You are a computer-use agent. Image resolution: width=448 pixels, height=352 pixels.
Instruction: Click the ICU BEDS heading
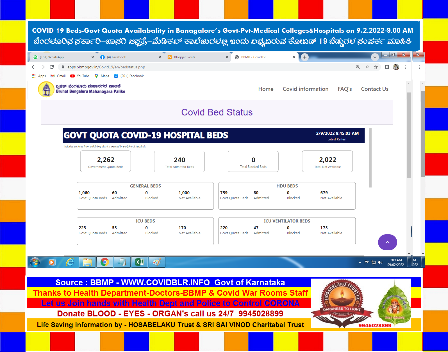click(145, 221)
